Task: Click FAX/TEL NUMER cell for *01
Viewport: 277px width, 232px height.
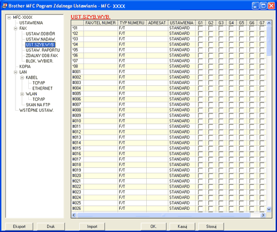Action: point(100,28)
